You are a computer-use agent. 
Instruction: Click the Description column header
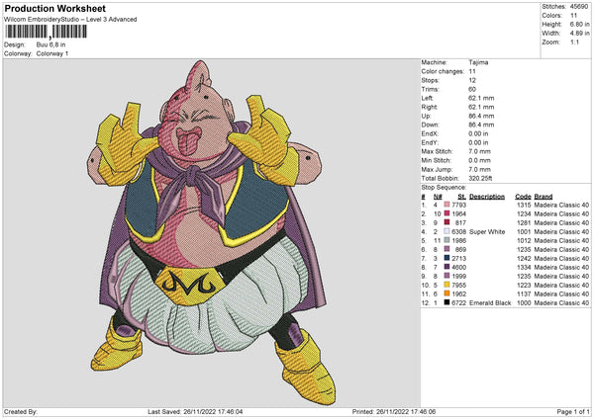click(486, 196)
